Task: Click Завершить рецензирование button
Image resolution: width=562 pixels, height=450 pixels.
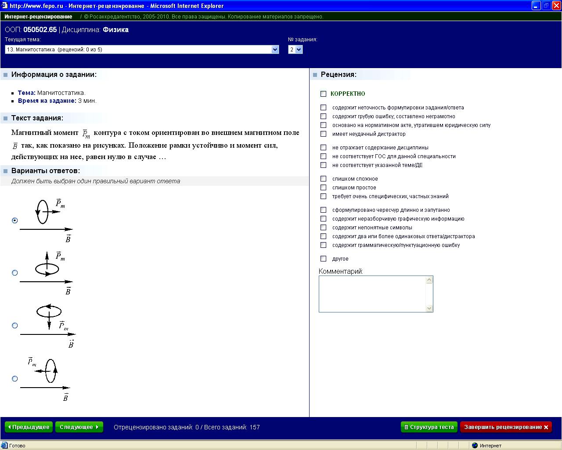Action: point(506,427)
